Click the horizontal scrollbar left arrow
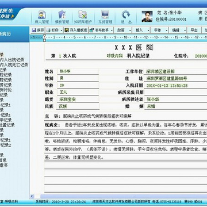This screenshot has width=207, height=207. tap(32, 196)
